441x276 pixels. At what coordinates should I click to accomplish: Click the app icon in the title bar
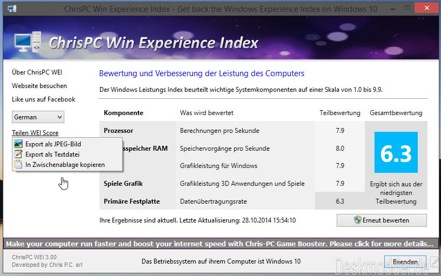pyautogui.click(x=12, y=9)
